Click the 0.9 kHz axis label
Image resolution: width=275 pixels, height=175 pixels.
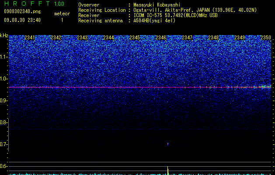pyautogui.click(x=4, y=101)
